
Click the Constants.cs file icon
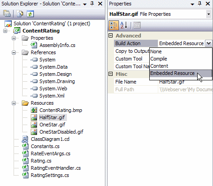pyautogui.click(x=25, y=146)
